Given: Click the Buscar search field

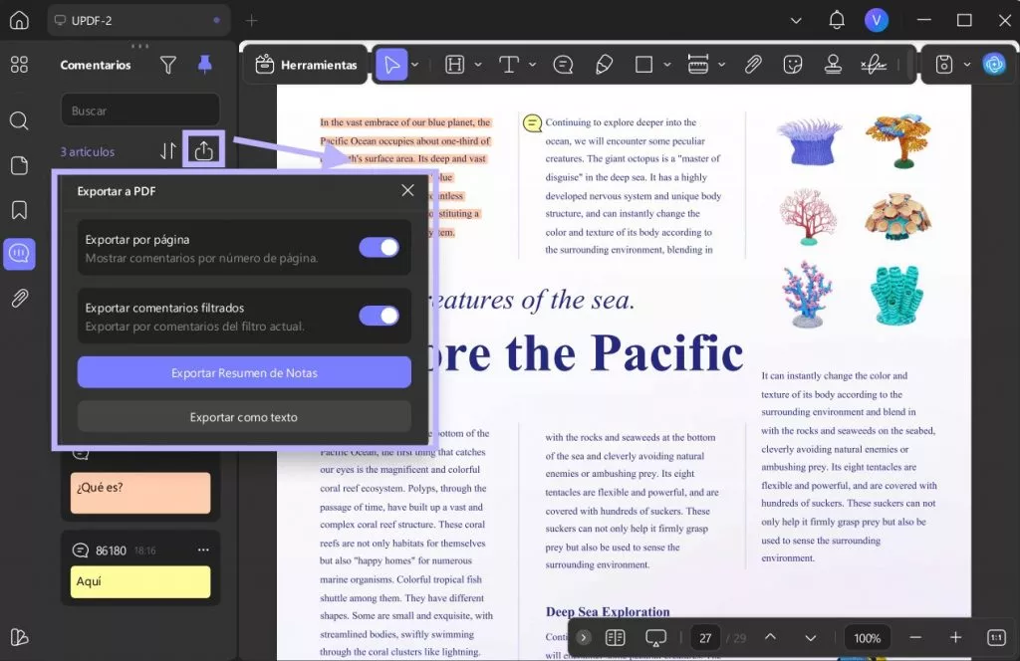Looking at the screenshot, I should (140, 110).
